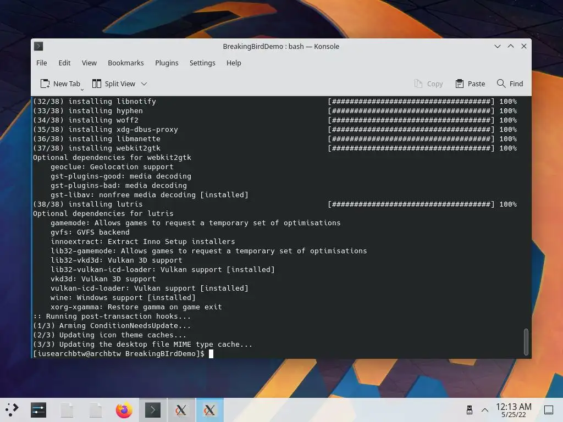Click 'innoextract: Extract Inno Setup installers' line
Screen dimensions: 563x422
(143, 242)
